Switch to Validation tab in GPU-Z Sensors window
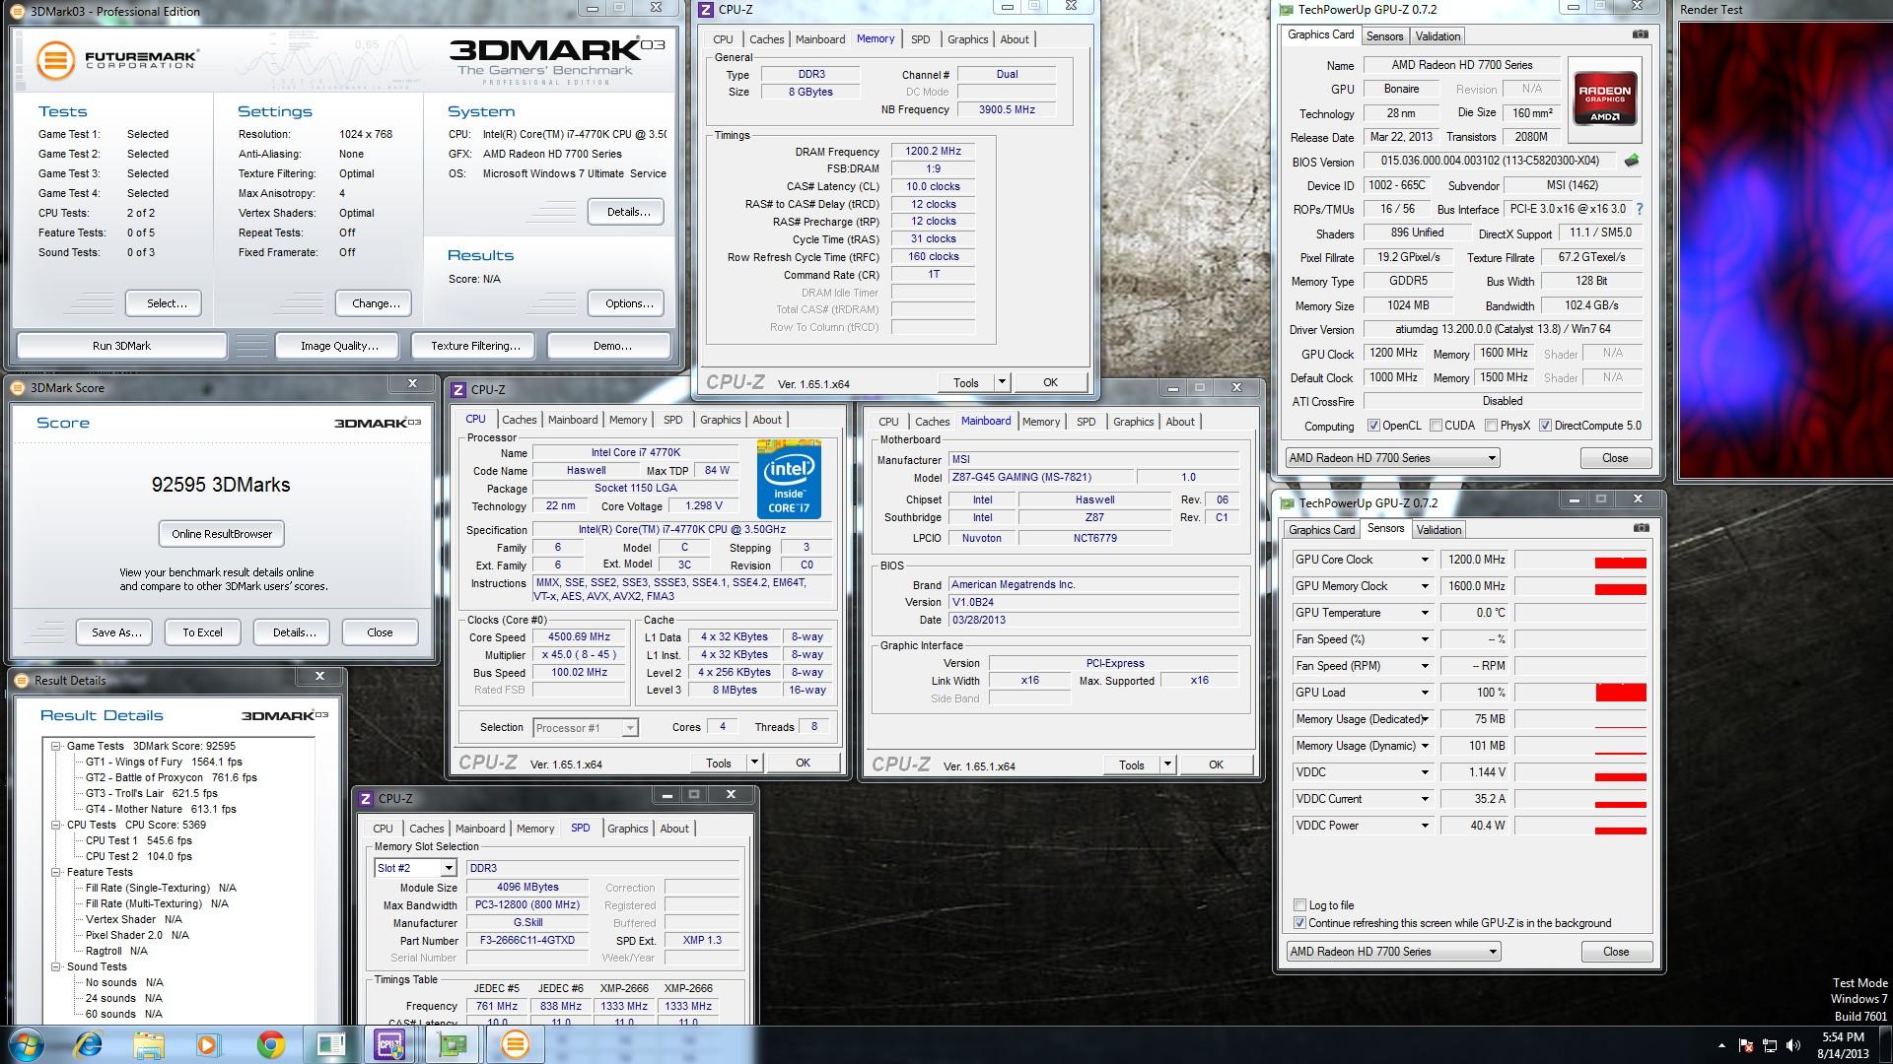The image size is (1893, 1064). click(x=1438, y=530)
